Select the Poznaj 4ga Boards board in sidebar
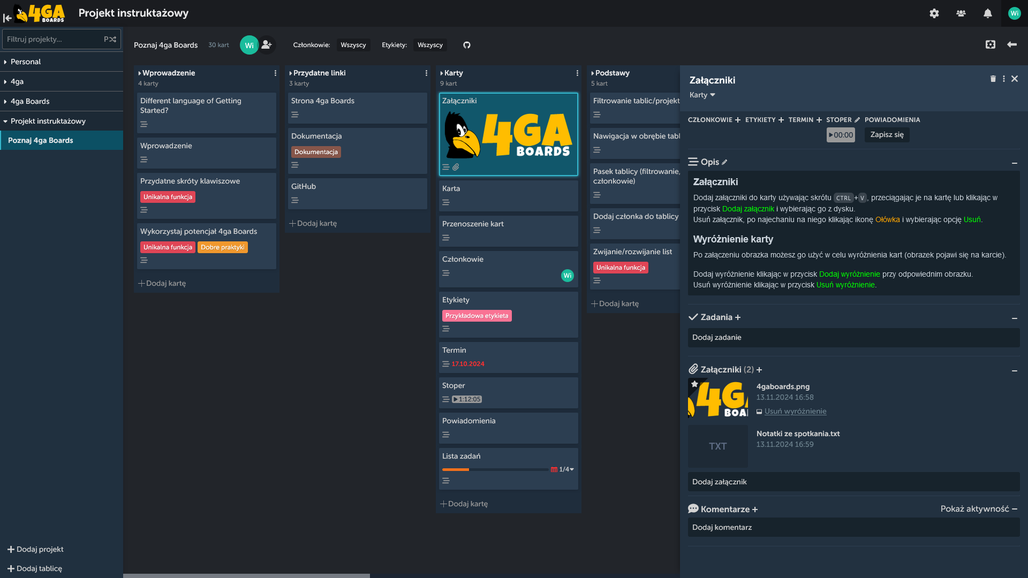 [x=62, y=140]
